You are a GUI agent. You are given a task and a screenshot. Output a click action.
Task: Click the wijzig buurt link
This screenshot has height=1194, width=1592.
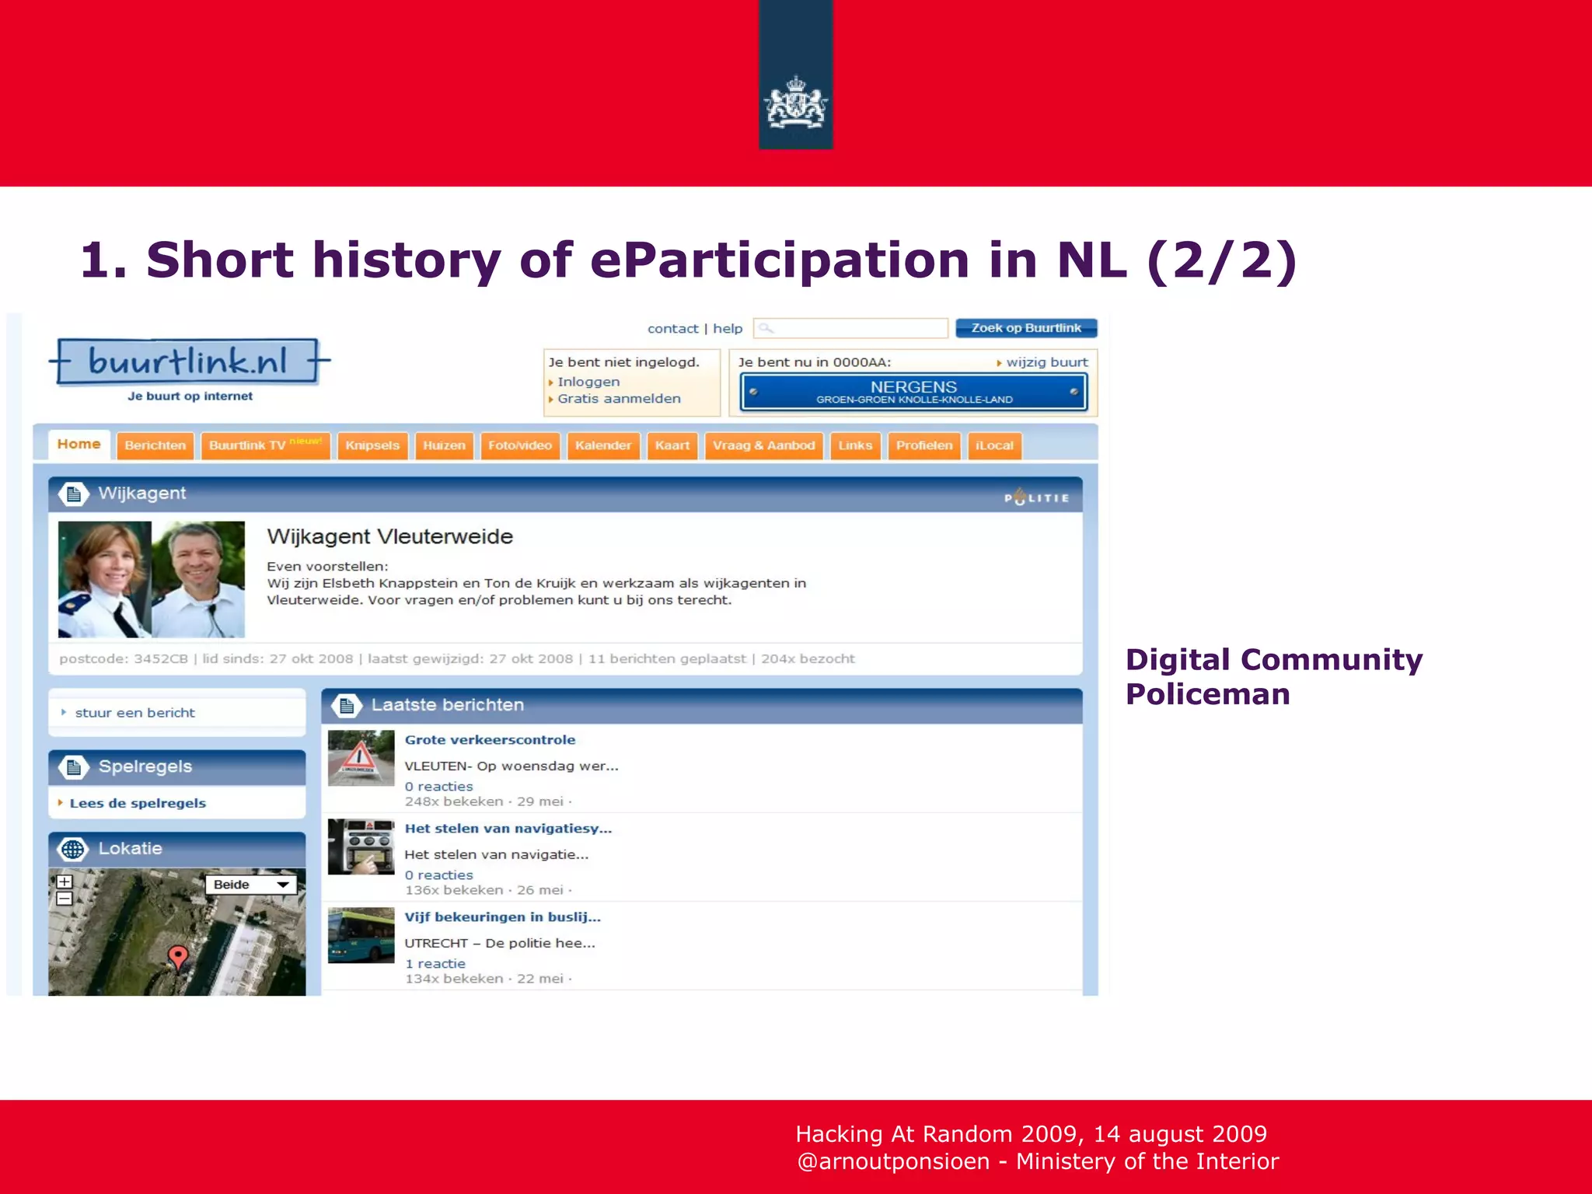point(1046,362)
